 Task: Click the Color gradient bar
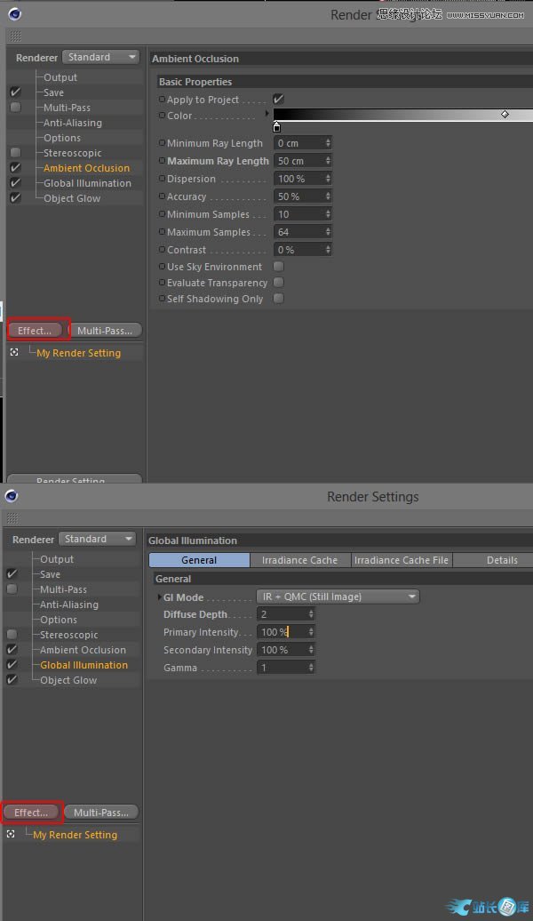400,115
